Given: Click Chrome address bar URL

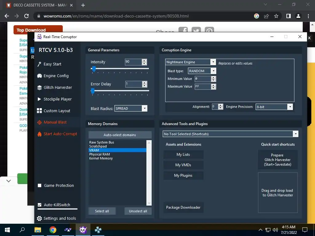Looking at the screenshot, I should click(x=116, y=16).
